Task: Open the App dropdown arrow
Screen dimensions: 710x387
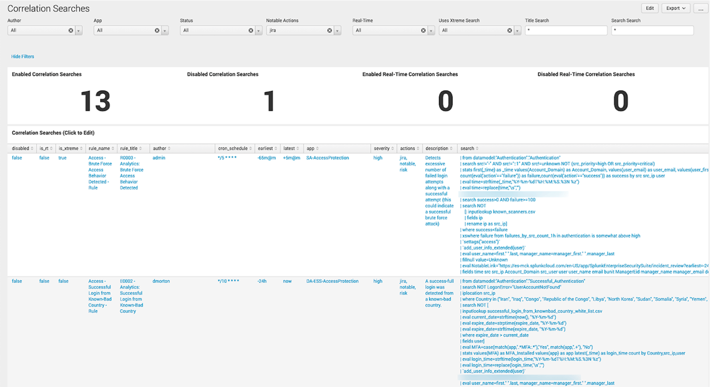Action: coord(165,31)
